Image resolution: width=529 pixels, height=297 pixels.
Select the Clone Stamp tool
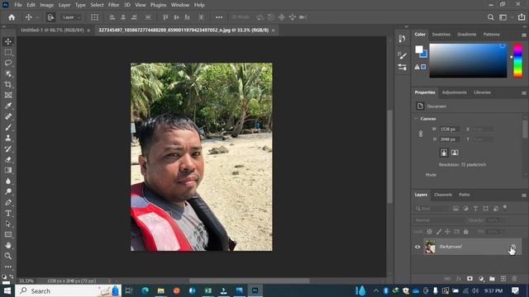(8, 138)
